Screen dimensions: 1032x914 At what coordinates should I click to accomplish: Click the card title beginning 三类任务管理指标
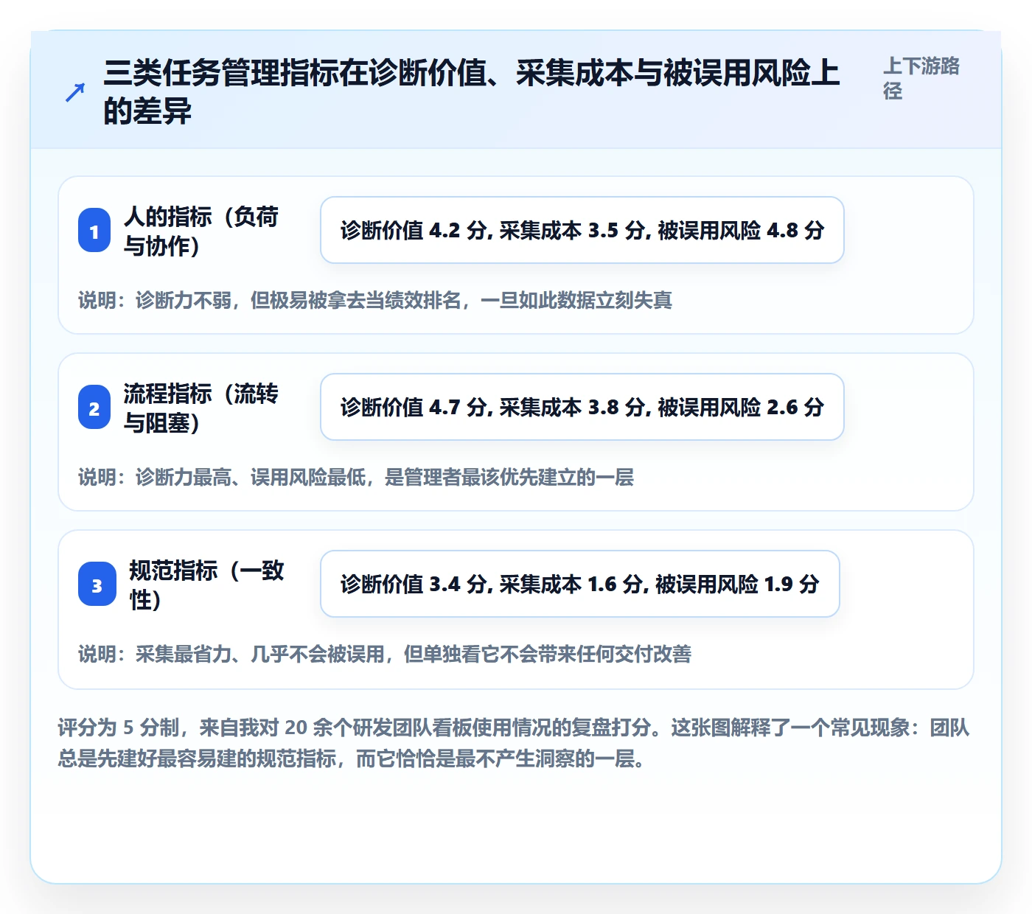(472, 92)
